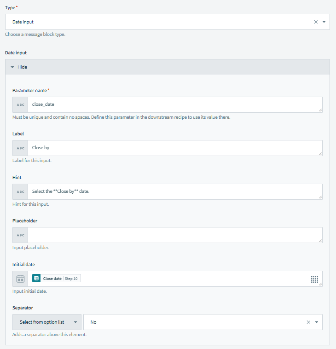Image resolution: width=336 pixels, height=349 pixels.
Task: Click the ABC icon beside Parameter name
Action: (20, 105)
